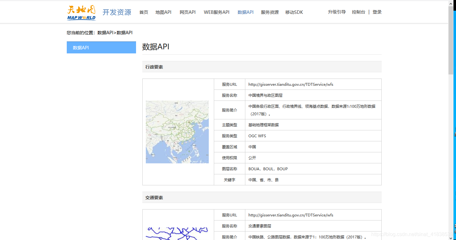Screen dimensions: 456x240
Task: Click the BOUA，BOUL，BOUP layer names
Action: [x=268, y=169]
